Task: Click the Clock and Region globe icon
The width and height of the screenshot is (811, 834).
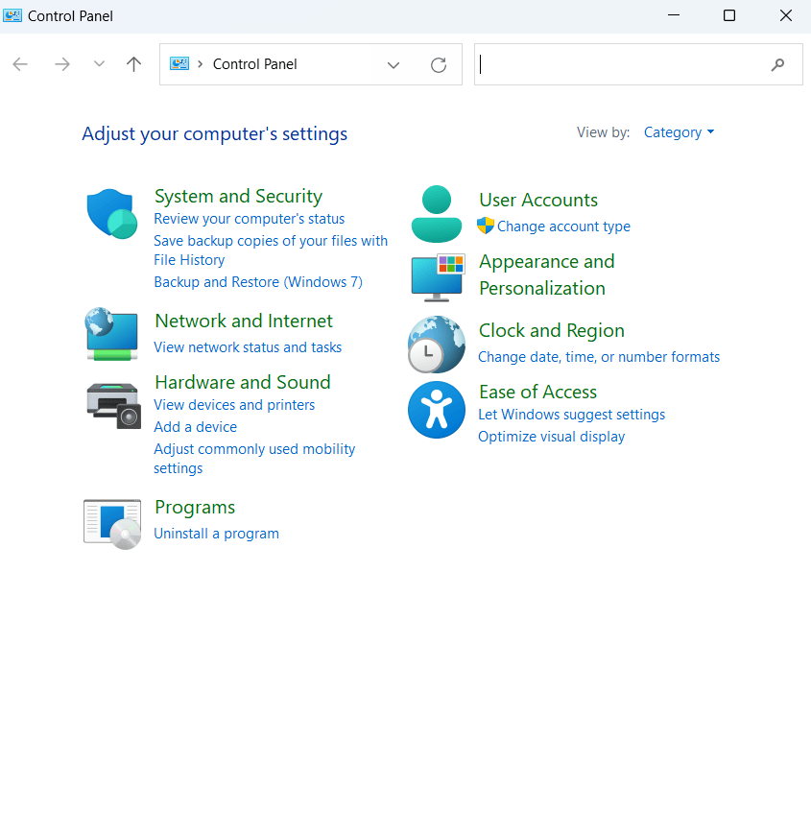Action: 437,345
